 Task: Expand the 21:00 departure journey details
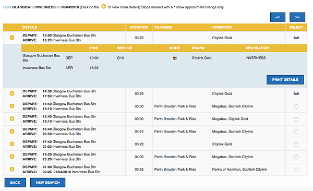click(12, 169)
